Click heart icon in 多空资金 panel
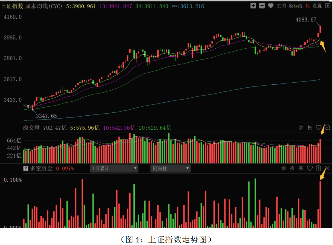 (x=310, y=168)
